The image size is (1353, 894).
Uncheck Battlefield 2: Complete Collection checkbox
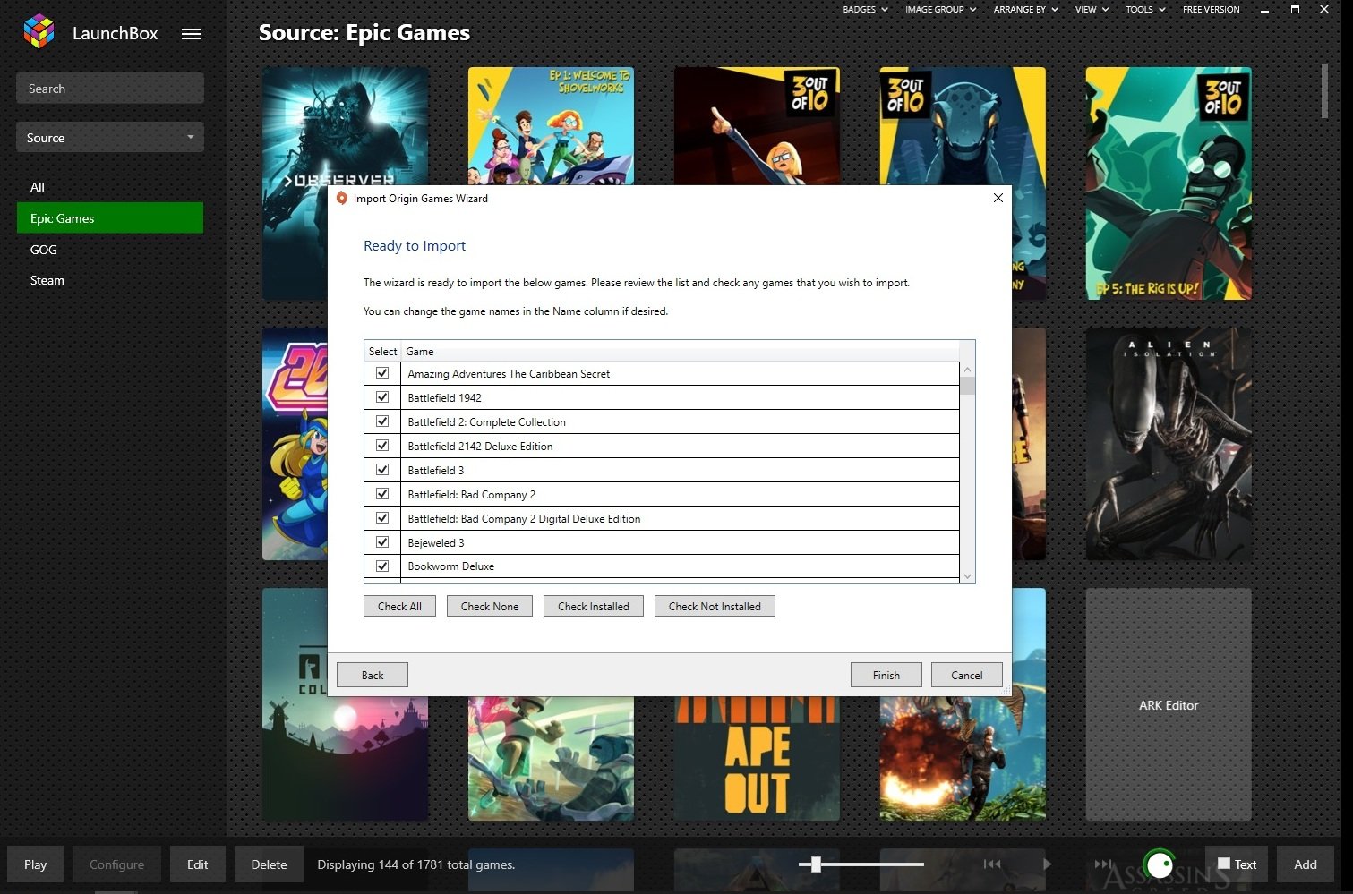382,421
